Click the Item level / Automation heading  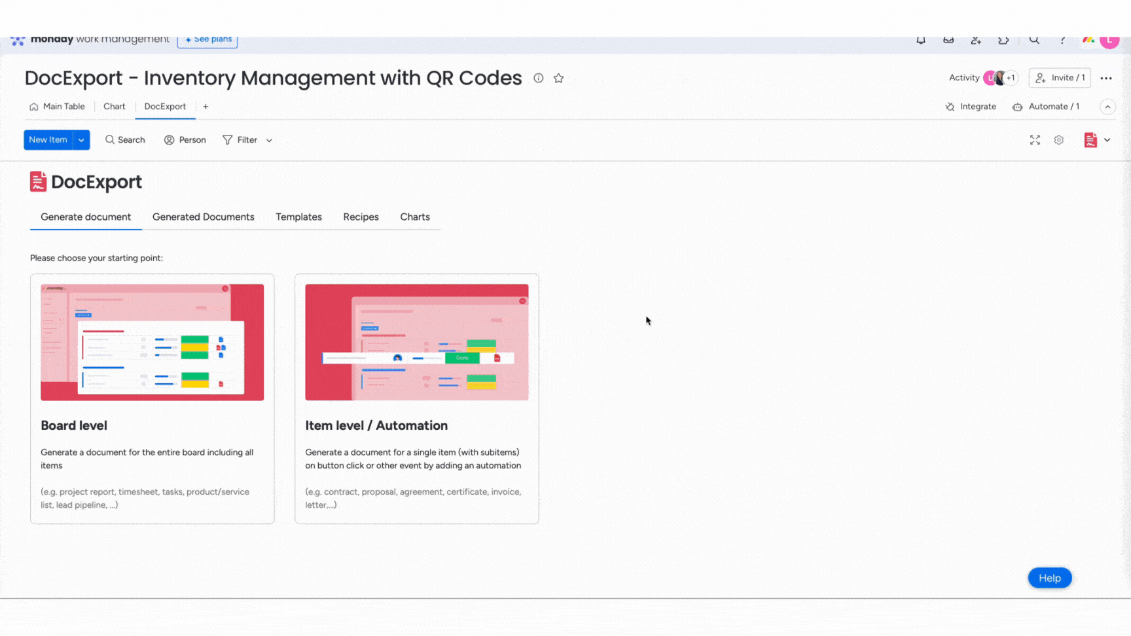[376, 425]
